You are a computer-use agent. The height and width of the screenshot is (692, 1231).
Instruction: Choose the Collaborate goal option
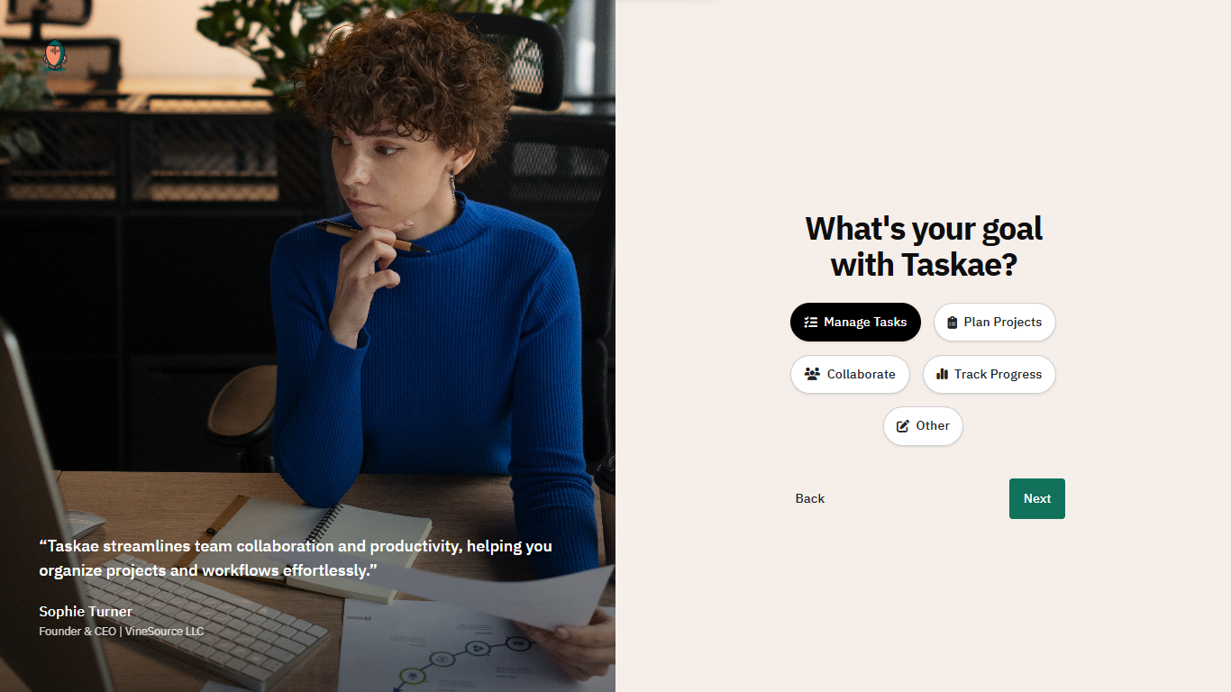point(850,374)
